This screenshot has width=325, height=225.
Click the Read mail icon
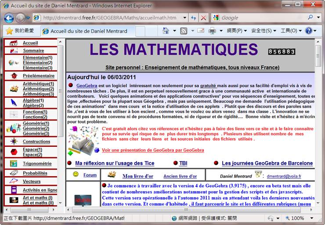201,31
